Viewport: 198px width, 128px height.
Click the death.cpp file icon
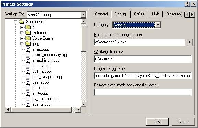(28, 82)
